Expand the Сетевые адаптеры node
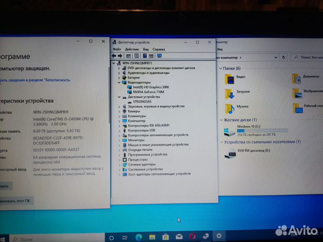The image size is (323, 242). click(x=119, y=164)
